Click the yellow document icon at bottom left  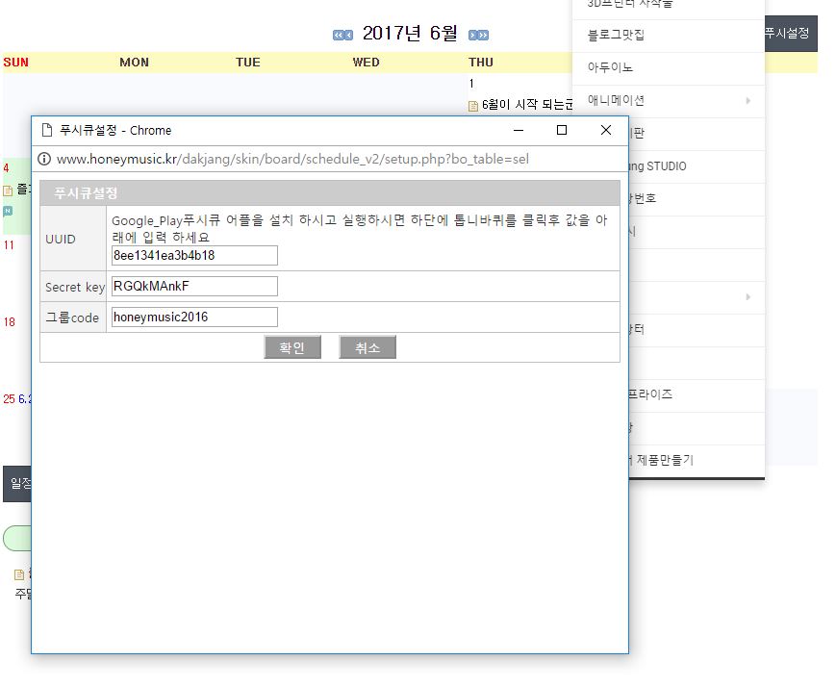[19, 575]
